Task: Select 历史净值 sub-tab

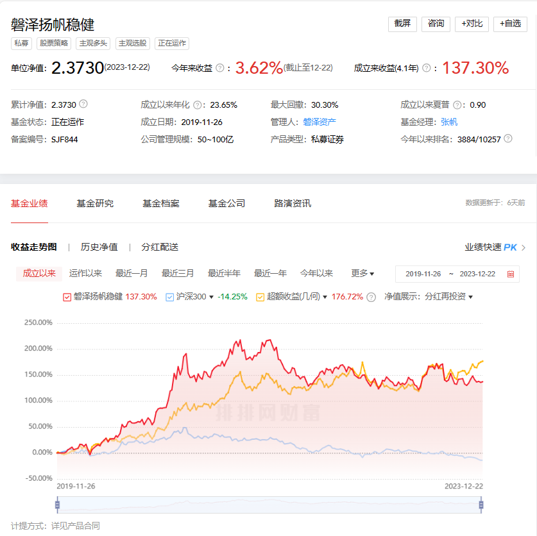Action: 99,247
